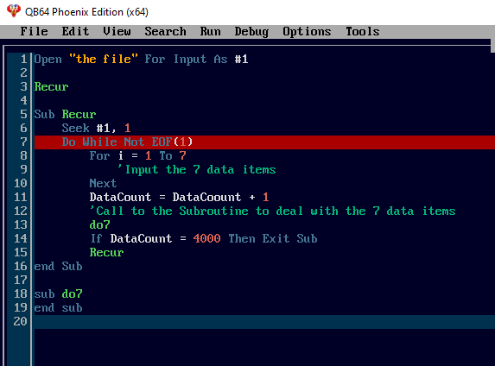
Task: Open the Edit menu
Action: pyautogui.click(x=75, y=32)
